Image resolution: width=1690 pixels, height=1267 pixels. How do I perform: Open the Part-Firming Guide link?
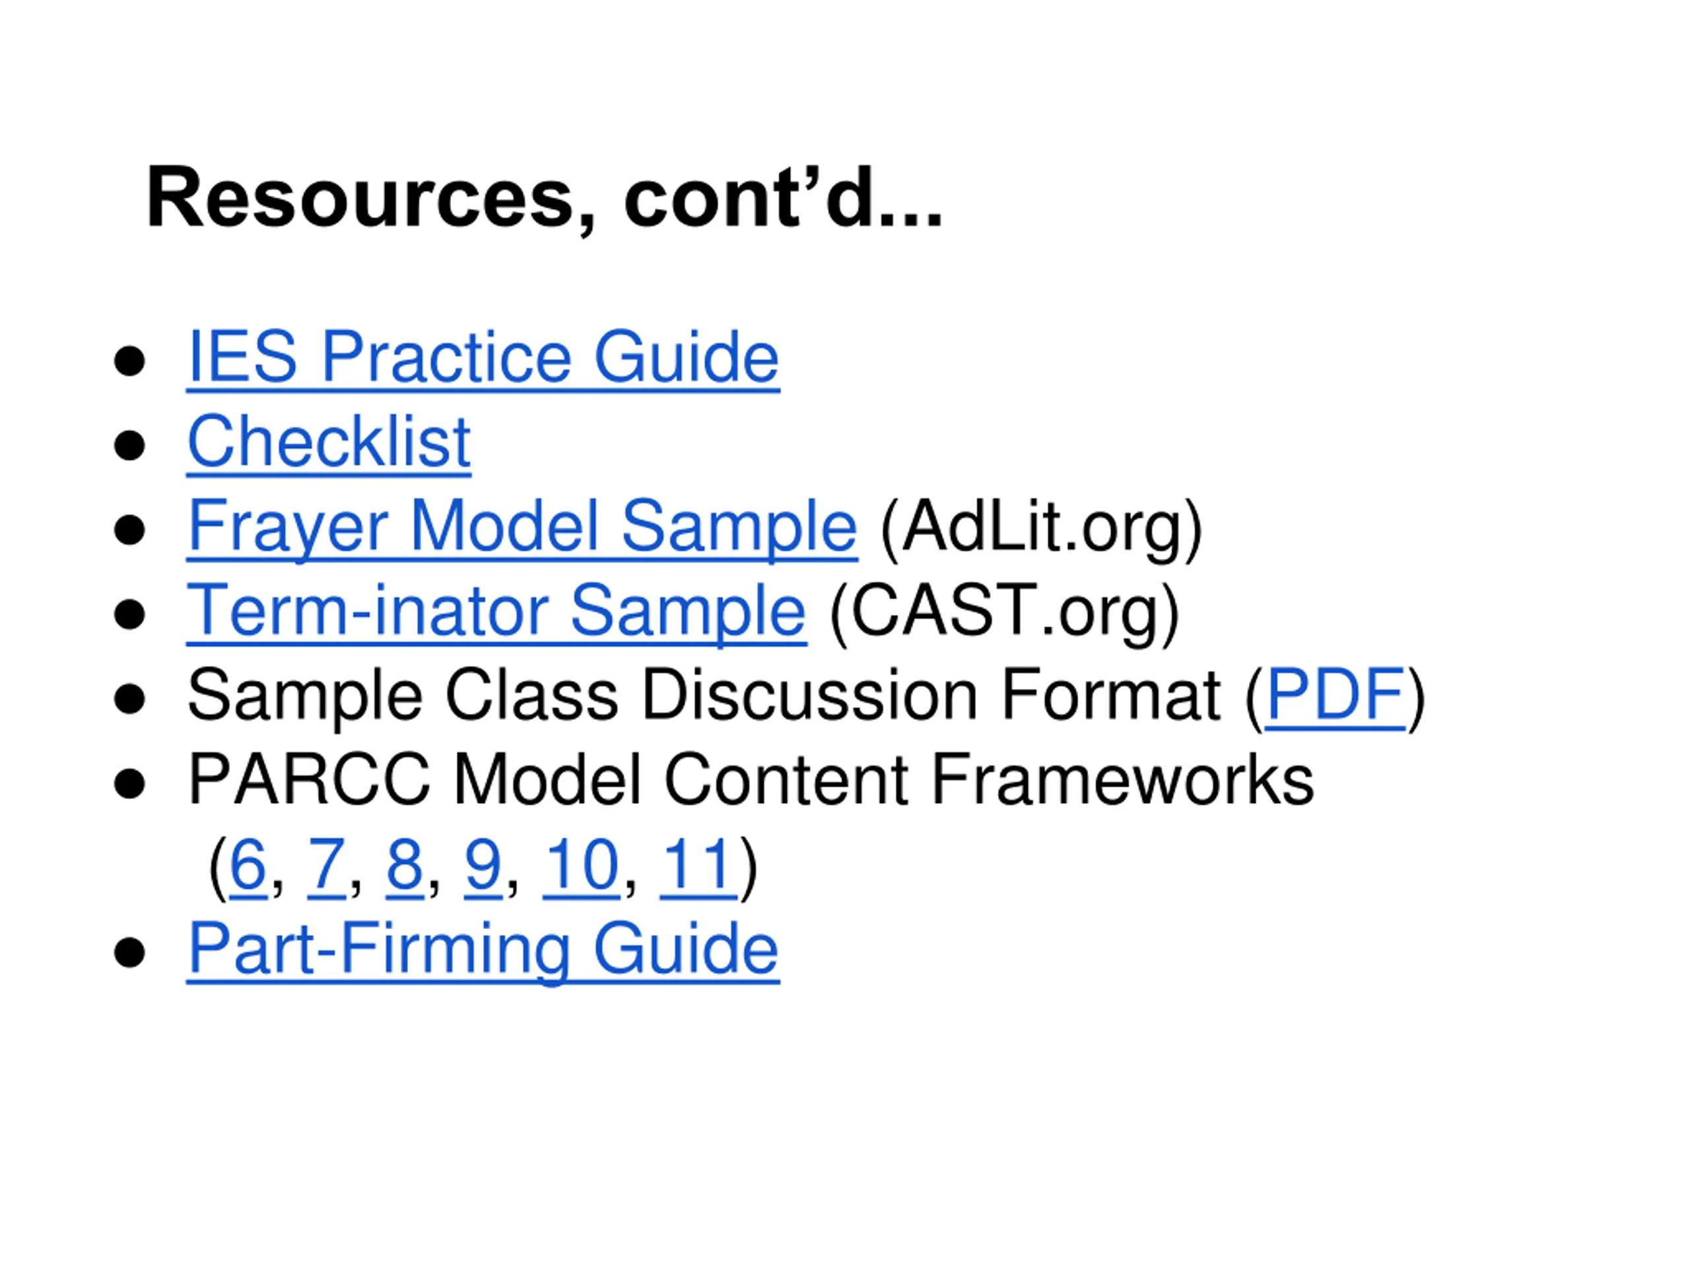[483, 950]
